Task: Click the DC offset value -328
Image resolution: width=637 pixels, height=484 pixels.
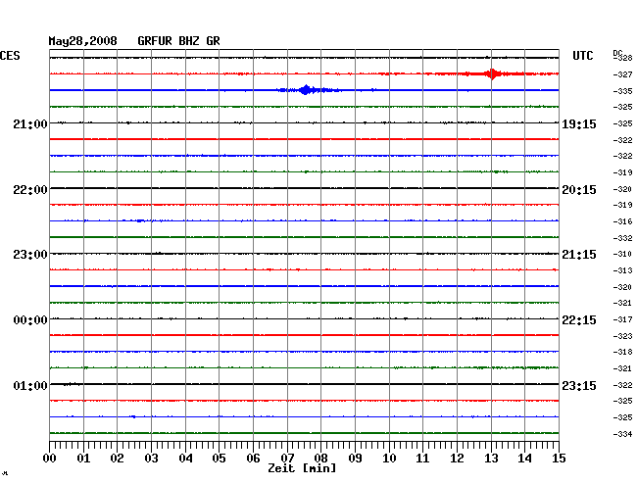Action: pos(623,58)
